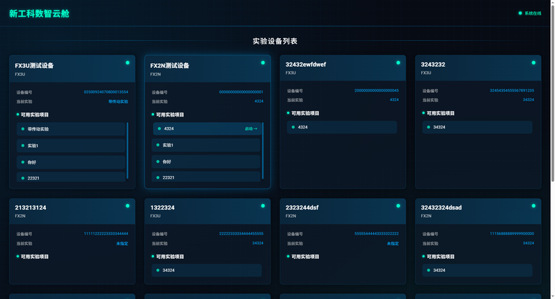The width and height of the screenshot is (555, 299).
Task: Click the online status dot on FX3U测试设备
Action: (x=128, y=62)
